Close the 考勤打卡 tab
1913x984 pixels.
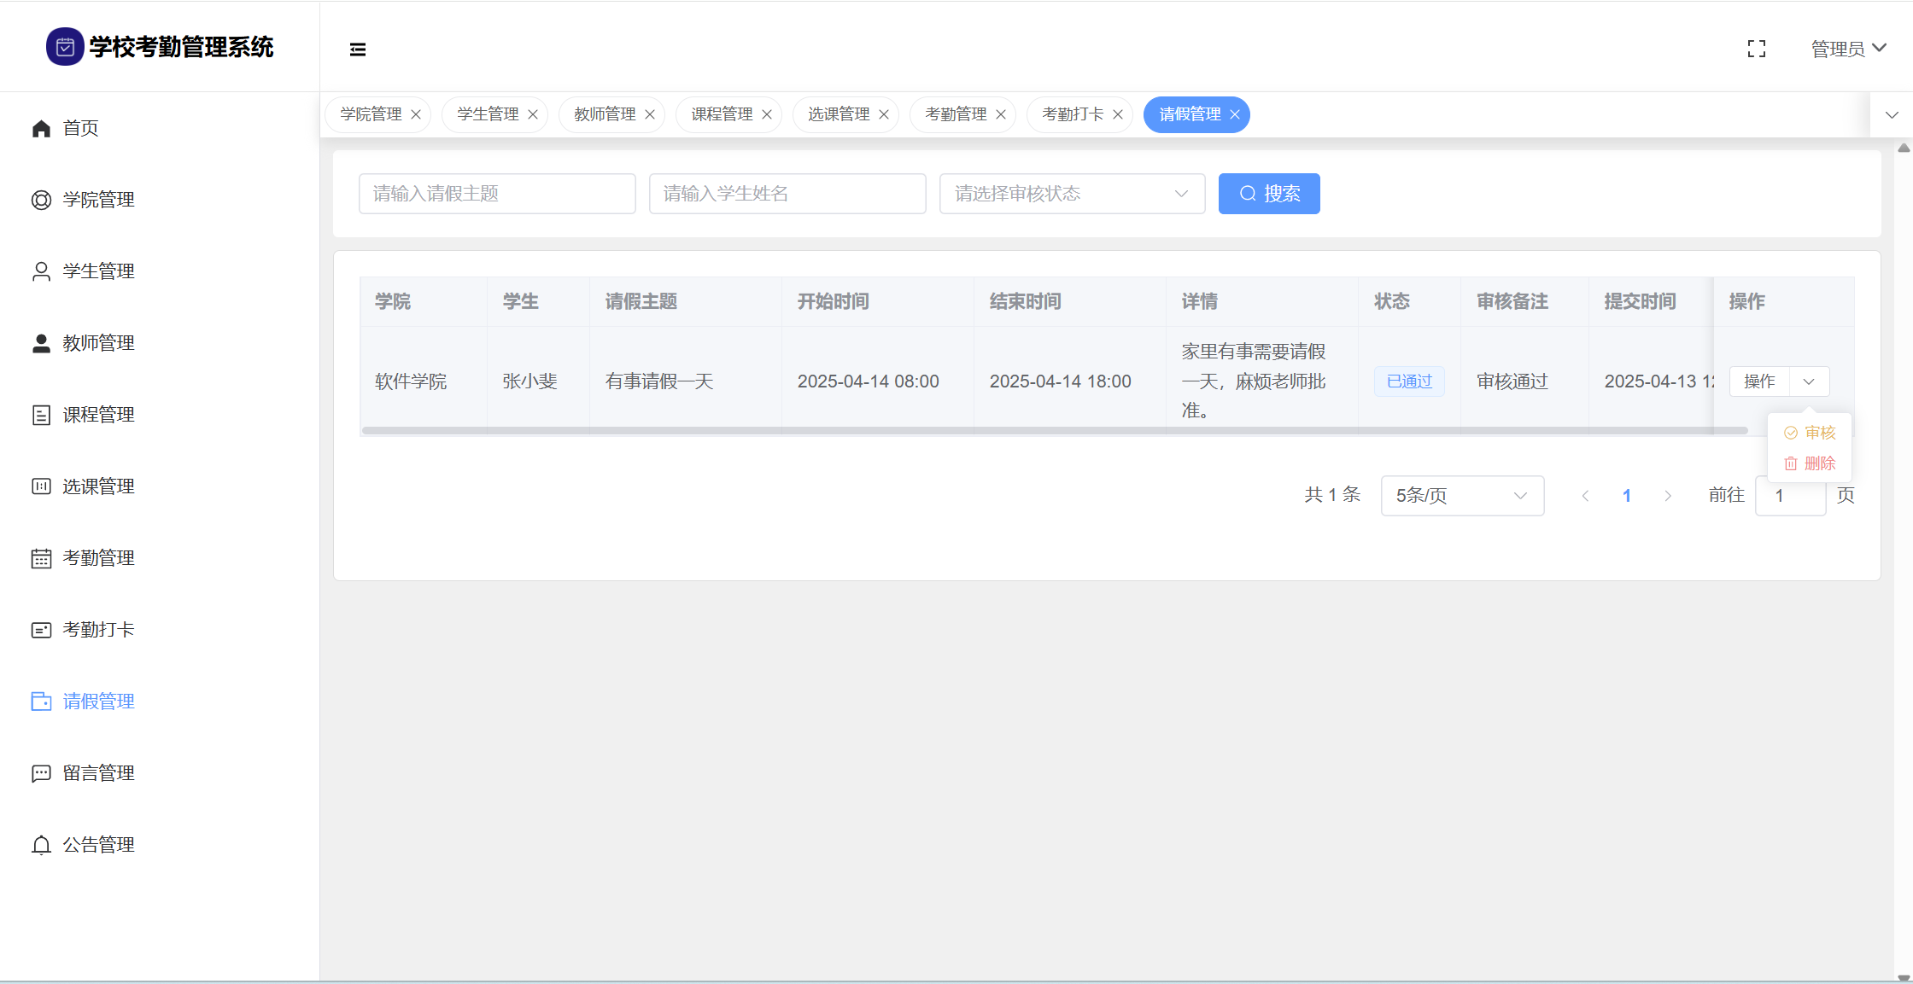[1118, 114]
